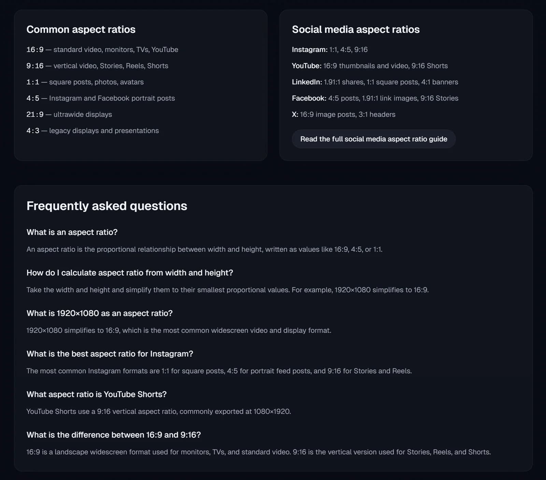Screen dimensions: 546x480
Task: Click the LinkedIn ratios row
Action: (375, 82)
